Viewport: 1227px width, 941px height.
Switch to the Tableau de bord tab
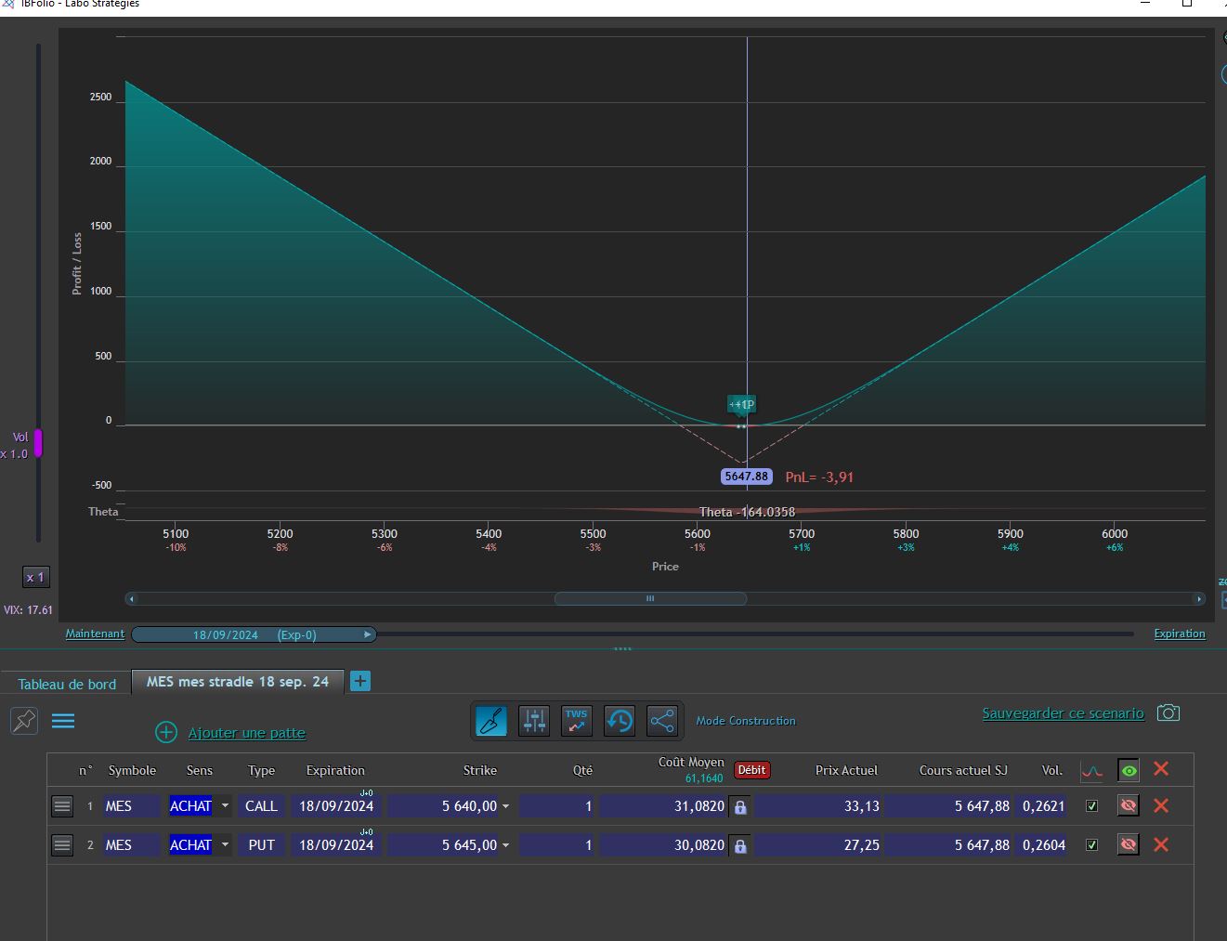67,684
